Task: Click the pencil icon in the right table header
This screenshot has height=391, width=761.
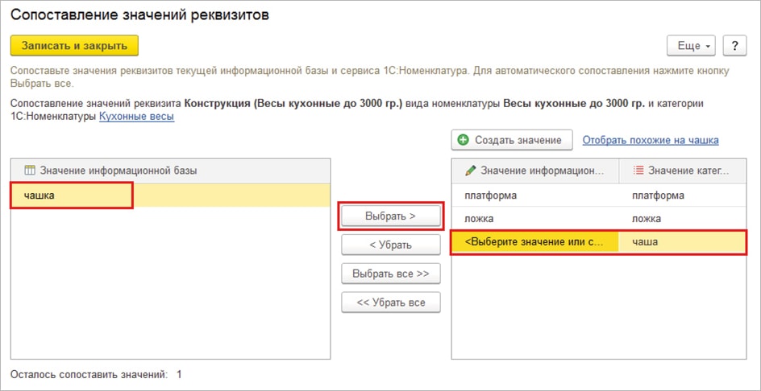Action: tap(470, 171)
